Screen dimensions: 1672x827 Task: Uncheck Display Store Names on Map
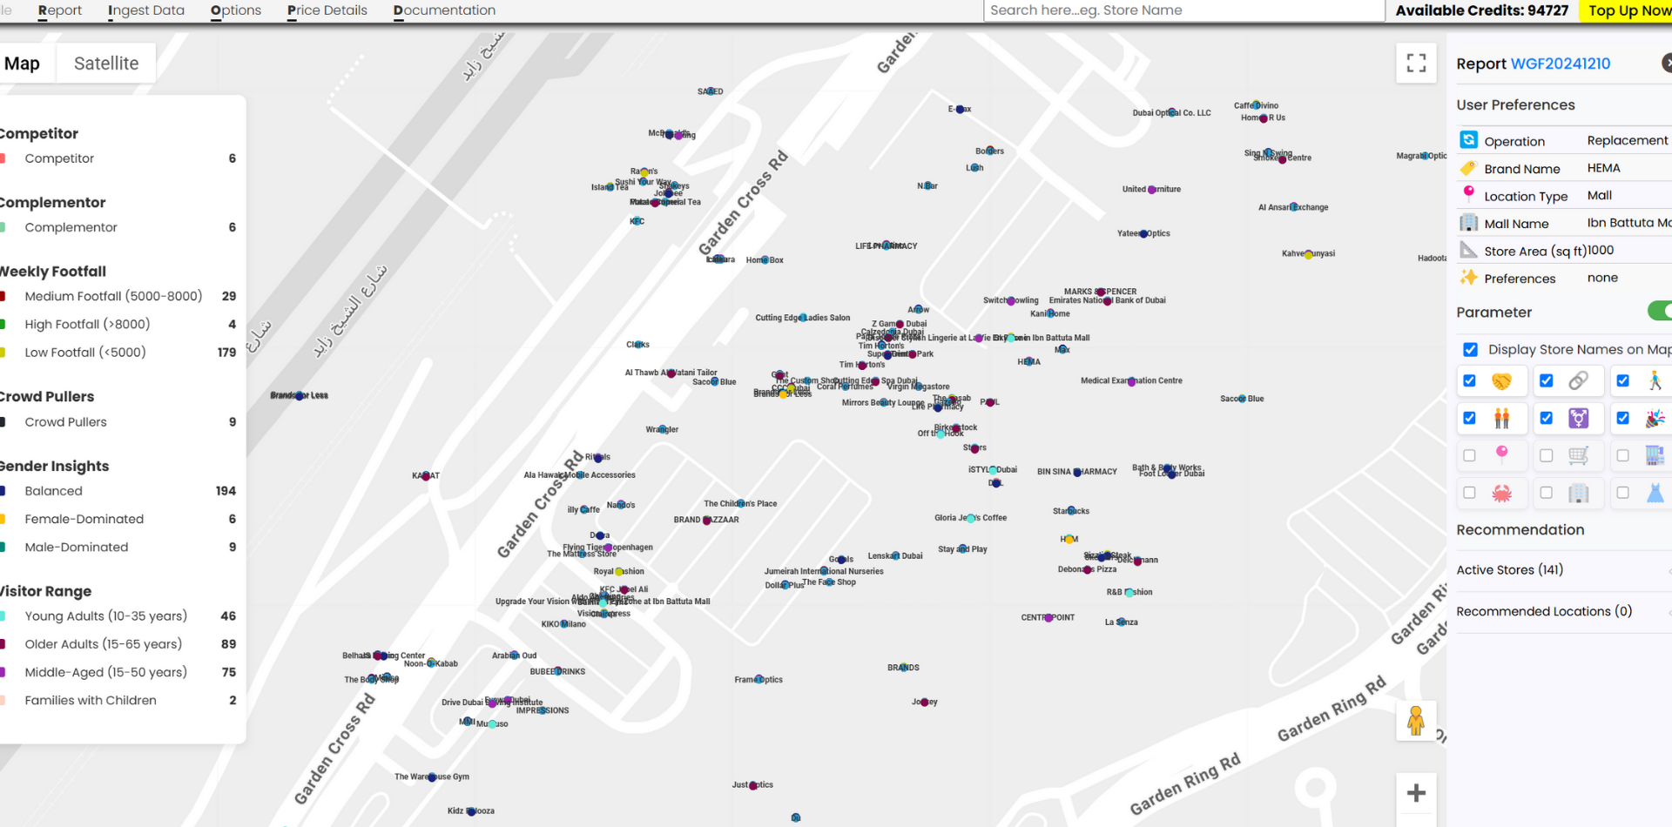1470,350
